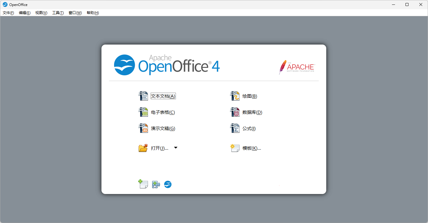This screenshot has height=223, width=428.
Task: Open the 编辑(E) menu
Action: [25, 13]
